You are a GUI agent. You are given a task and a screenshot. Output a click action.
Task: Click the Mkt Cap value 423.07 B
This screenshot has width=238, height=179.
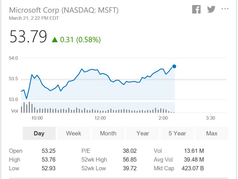coord(193,168)
